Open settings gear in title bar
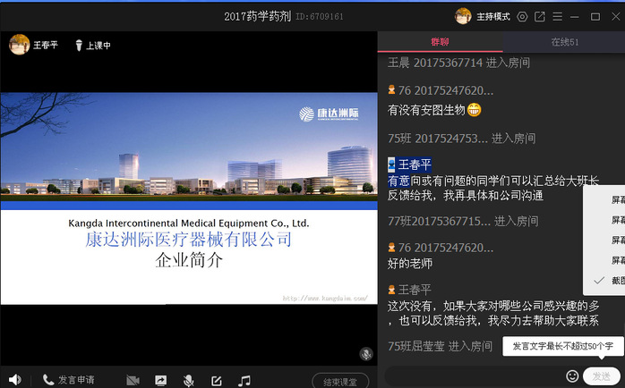The image size is (625, 388). [x=523, y=16]
